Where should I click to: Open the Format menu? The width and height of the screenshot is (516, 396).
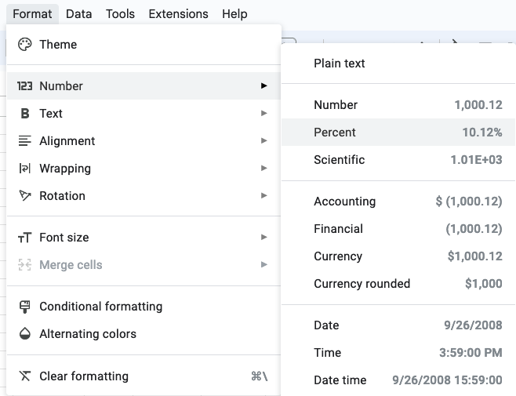point(32,14)
